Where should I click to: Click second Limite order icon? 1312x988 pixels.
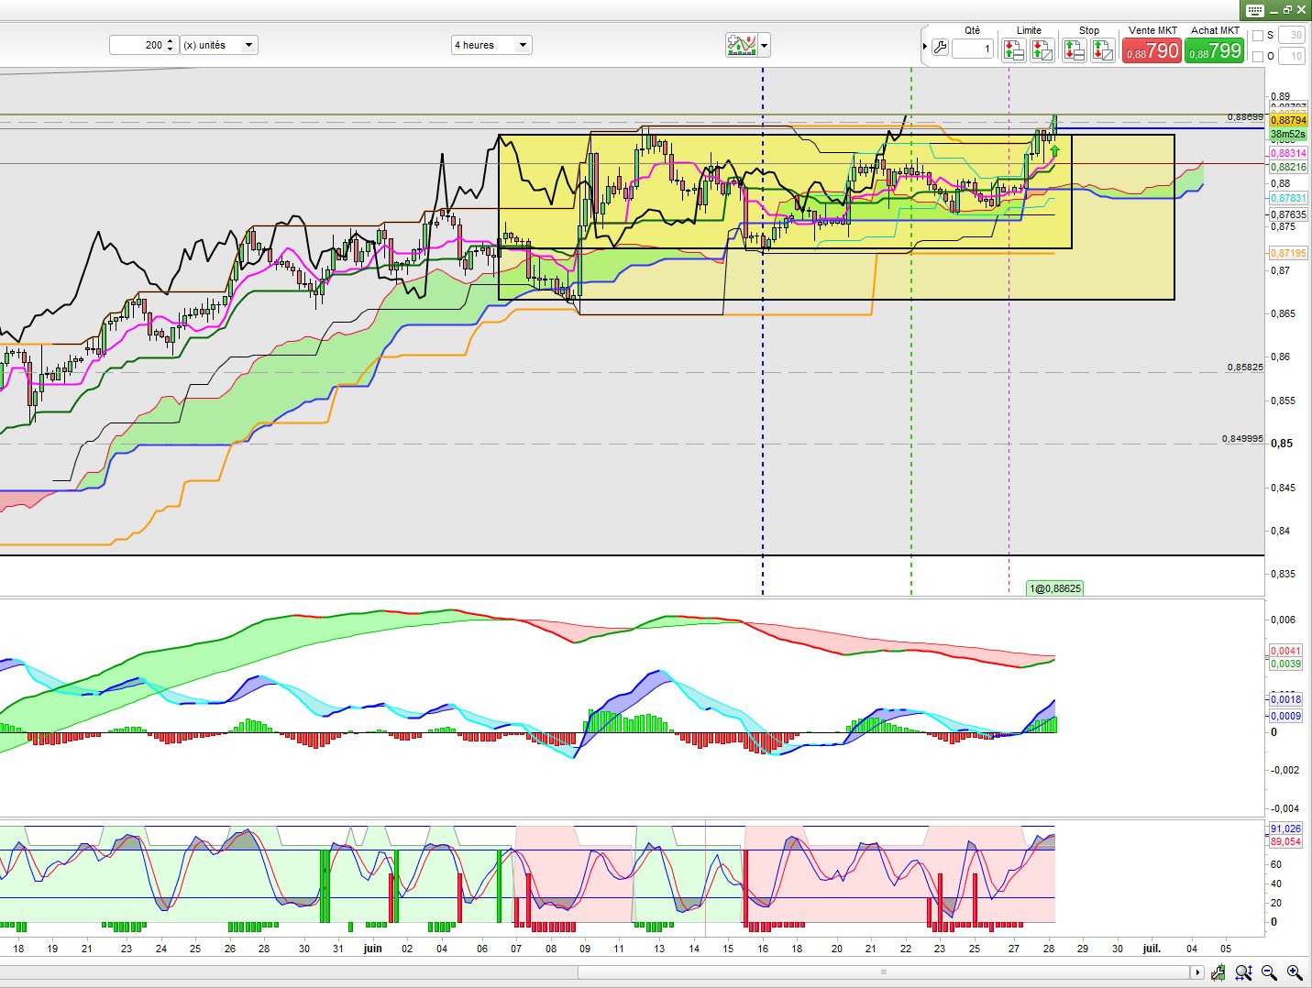click(x=1042, y=50)
